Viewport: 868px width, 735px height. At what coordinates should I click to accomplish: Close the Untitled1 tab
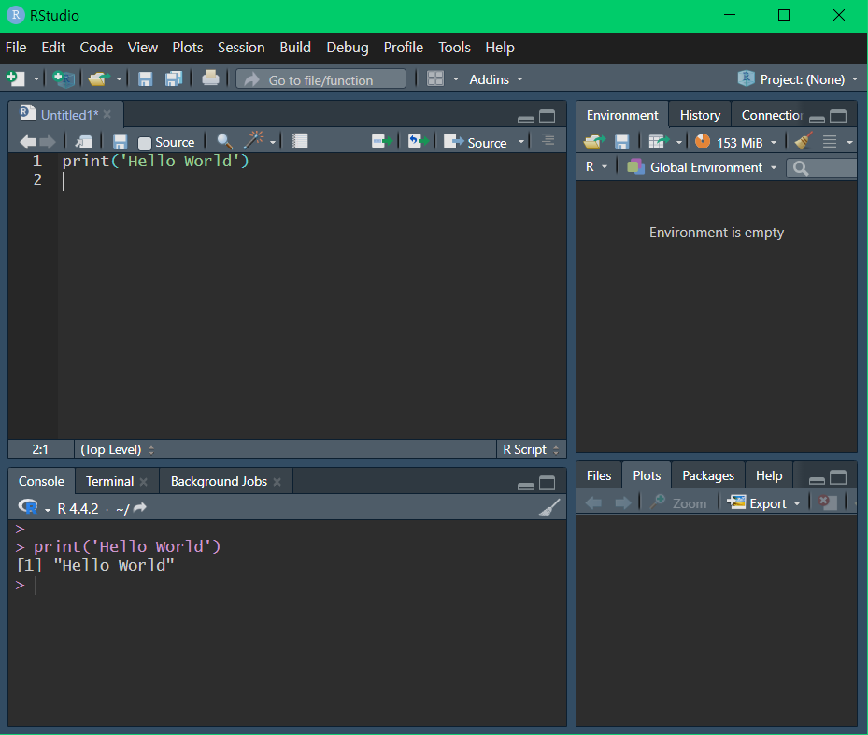click(x=107, y=114)
